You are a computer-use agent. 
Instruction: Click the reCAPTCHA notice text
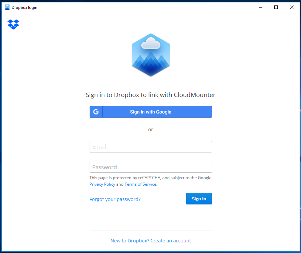pyautogui.click(x=150, y=181)
